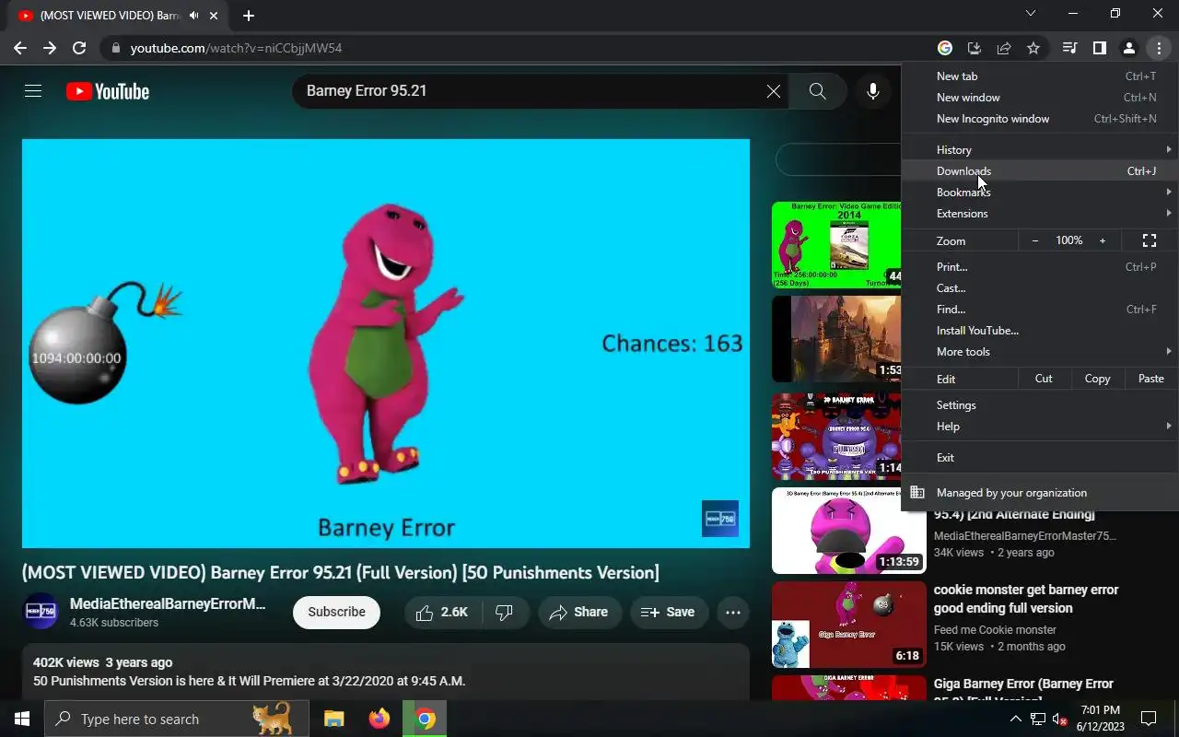Click the 1:13:59 video thumbnail
Image resolution: width=1179 pixels, height=737 pixels.
[849, 531]
